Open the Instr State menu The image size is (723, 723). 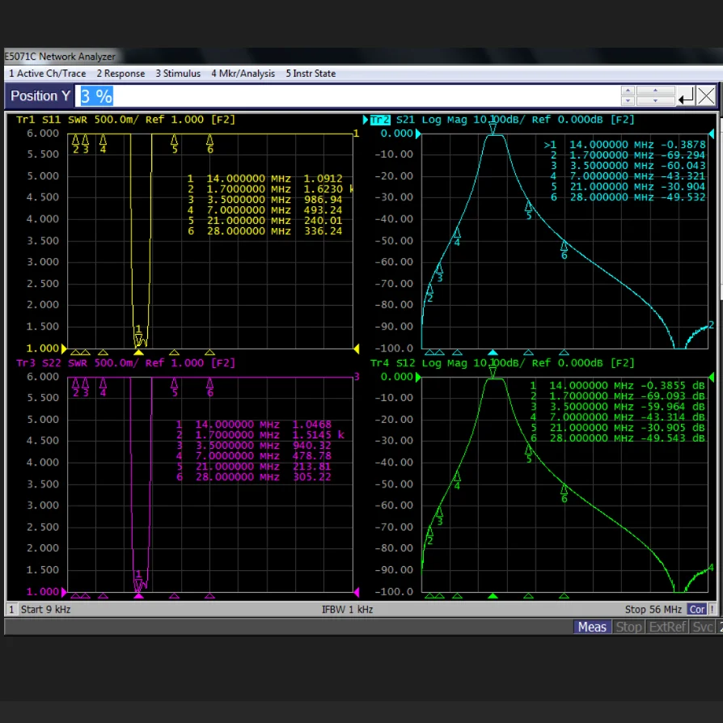(x=311, y=74)
